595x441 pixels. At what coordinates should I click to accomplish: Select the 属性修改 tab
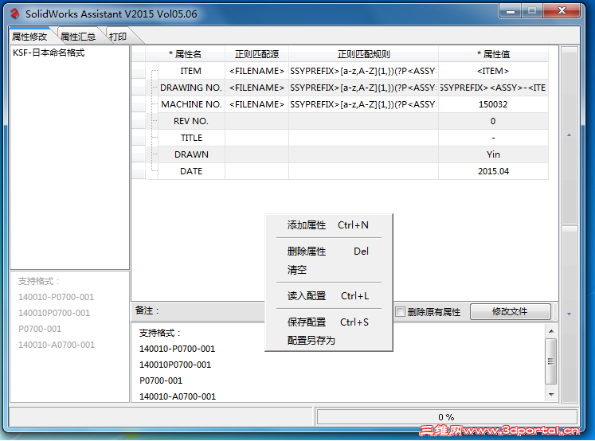click(x=29, y=37)
